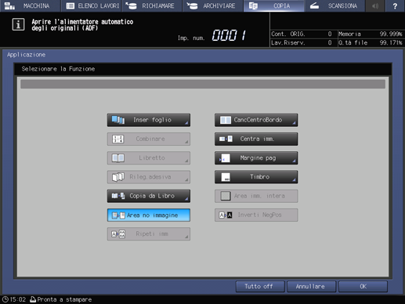Open help with question mark icon
The image size is (405, 304).
pyautogui.click(x=395, y=5)
